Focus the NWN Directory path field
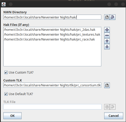The image size is (126, 122). pyautogui.click(x=52, y=17)
